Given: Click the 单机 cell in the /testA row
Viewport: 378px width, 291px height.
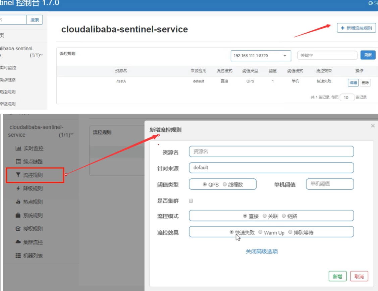Looking at the screenshot, I should pyautogui.click(x=295, y=81).
